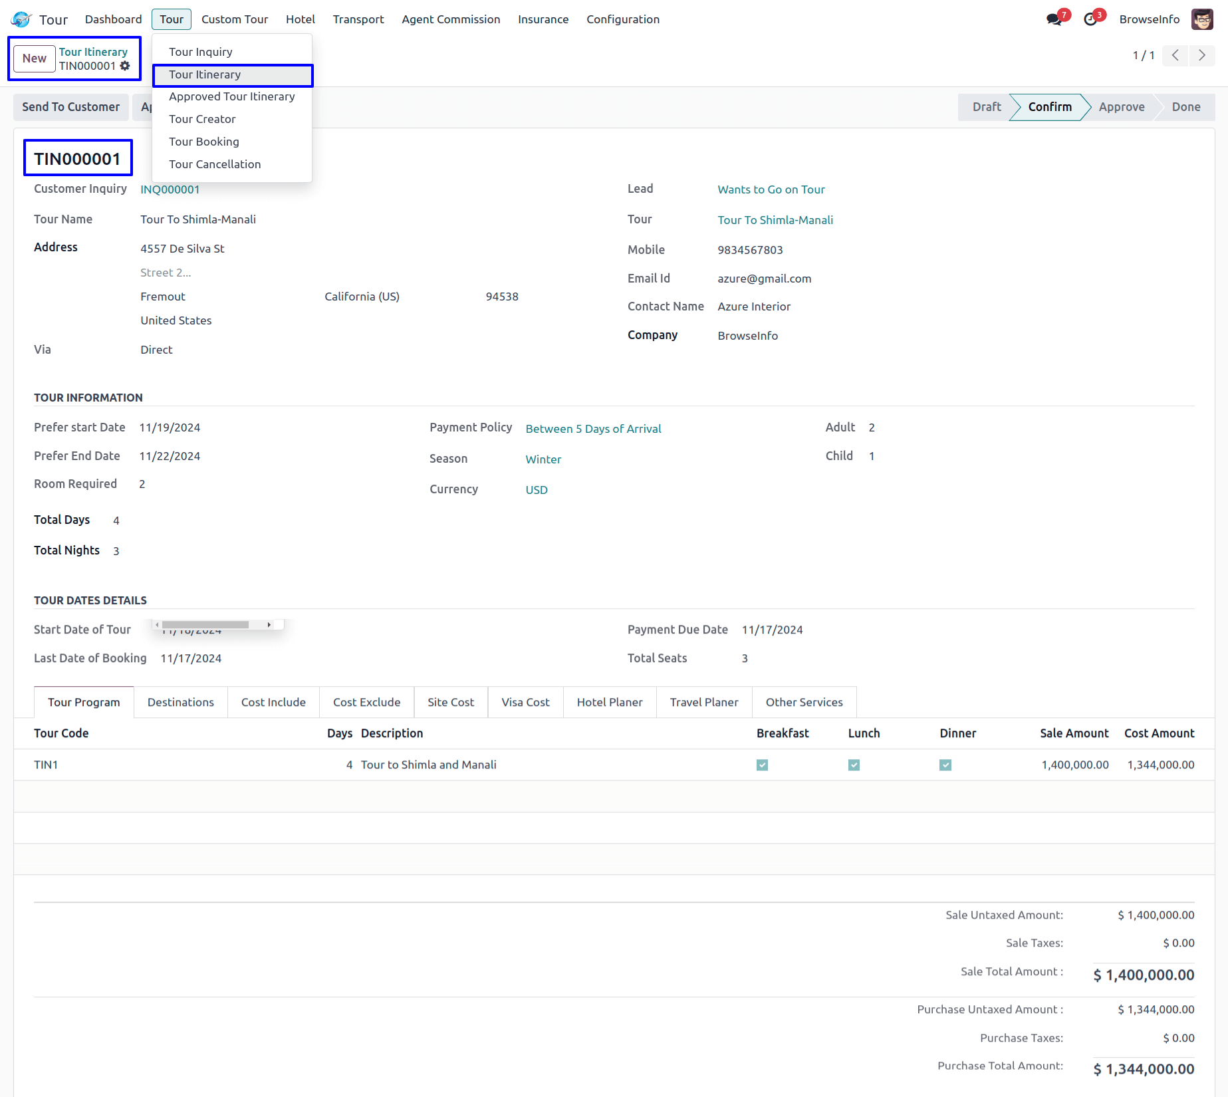Toggle the Lunch checkbox for TIN1
1228x1097 pixels.
pyautogui.click(x=854, y=765)
